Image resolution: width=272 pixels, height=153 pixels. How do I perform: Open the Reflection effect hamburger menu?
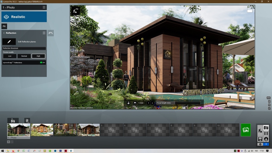(44, 33)
